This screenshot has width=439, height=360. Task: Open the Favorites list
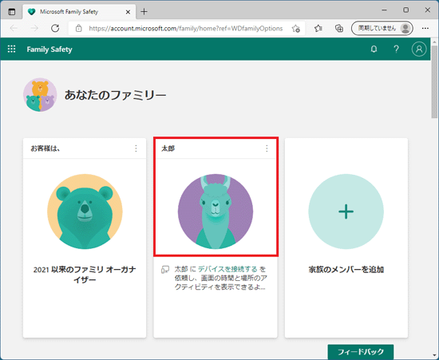[x=318, y=28]
